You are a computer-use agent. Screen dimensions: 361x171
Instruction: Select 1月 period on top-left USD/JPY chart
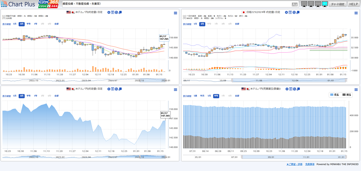tap(15, 24)
